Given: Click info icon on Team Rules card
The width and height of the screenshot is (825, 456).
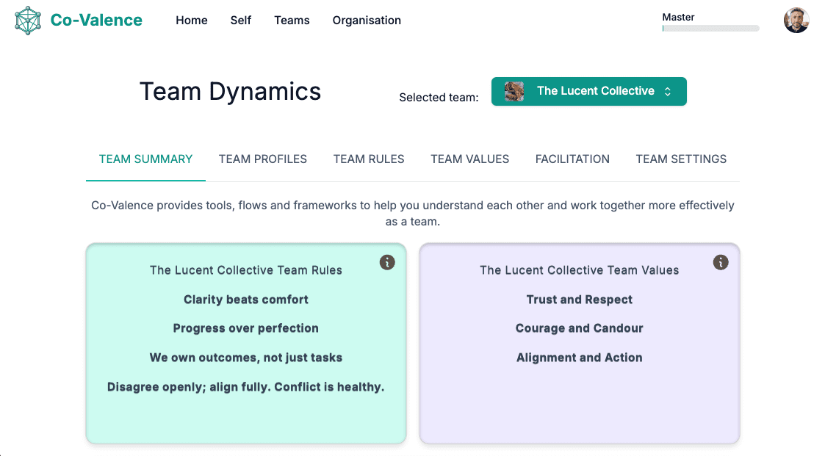Looking at the screenshot, I should (387, 262).
